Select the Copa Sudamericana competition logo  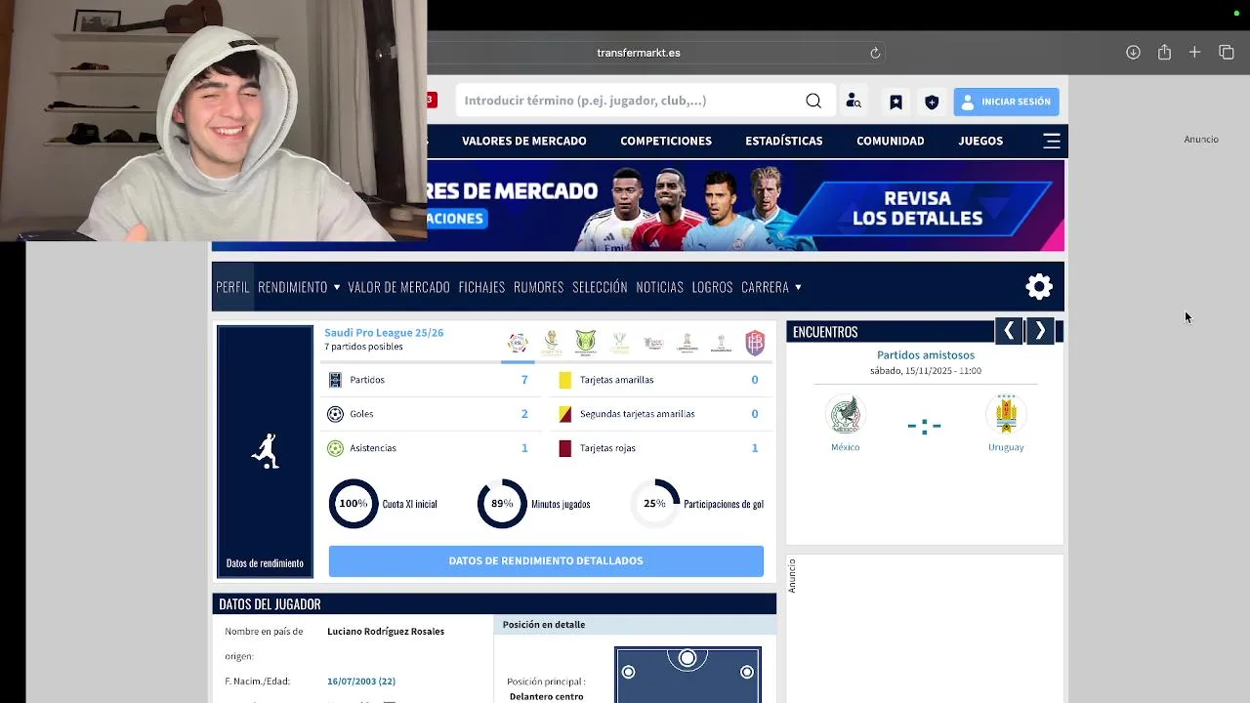click(721, 343)
